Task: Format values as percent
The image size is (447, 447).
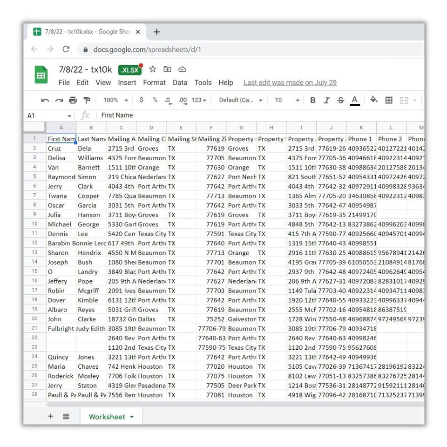Action: click(154, 100)
